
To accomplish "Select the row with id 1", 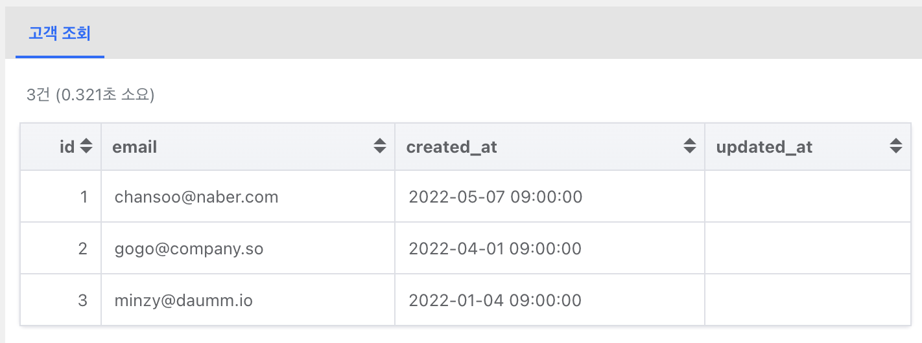I will tap(466, 197).
